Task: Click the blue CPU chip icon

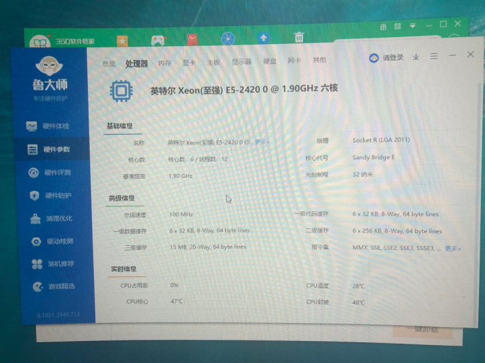Action: point(121,91)
